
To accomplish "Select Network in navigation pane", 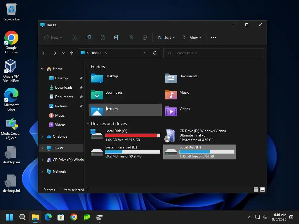I will pos(59,171).
